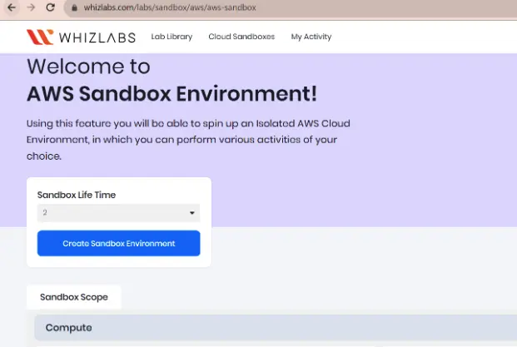Go to My Activity

(x=311, y=37)
